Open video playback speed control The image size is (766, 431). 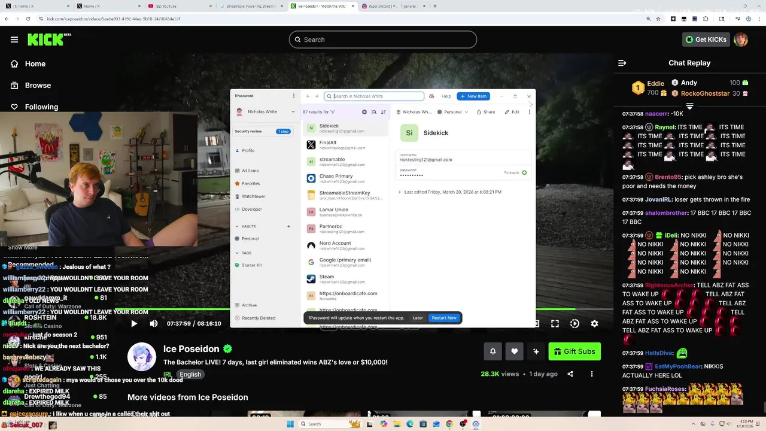click(x=574, y=323)
